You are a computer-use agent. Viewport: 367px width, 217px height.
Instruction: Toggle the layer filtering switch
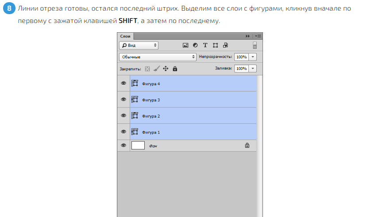pos(255,45)
